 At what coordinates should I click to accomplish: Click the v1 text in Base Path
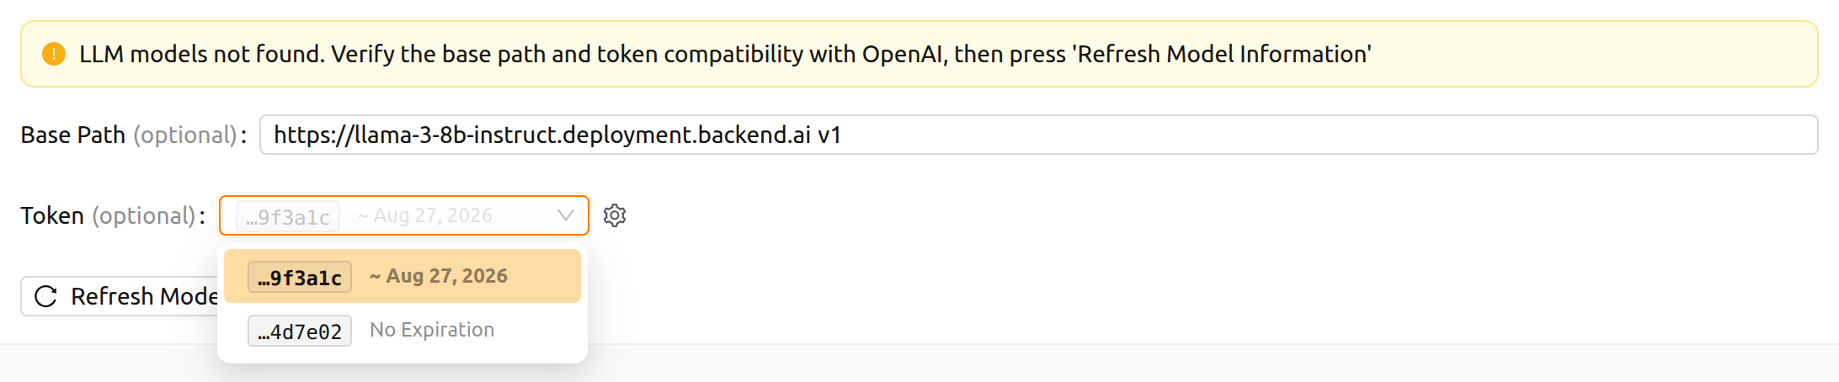pyautogui.click(x=829, y=135)
